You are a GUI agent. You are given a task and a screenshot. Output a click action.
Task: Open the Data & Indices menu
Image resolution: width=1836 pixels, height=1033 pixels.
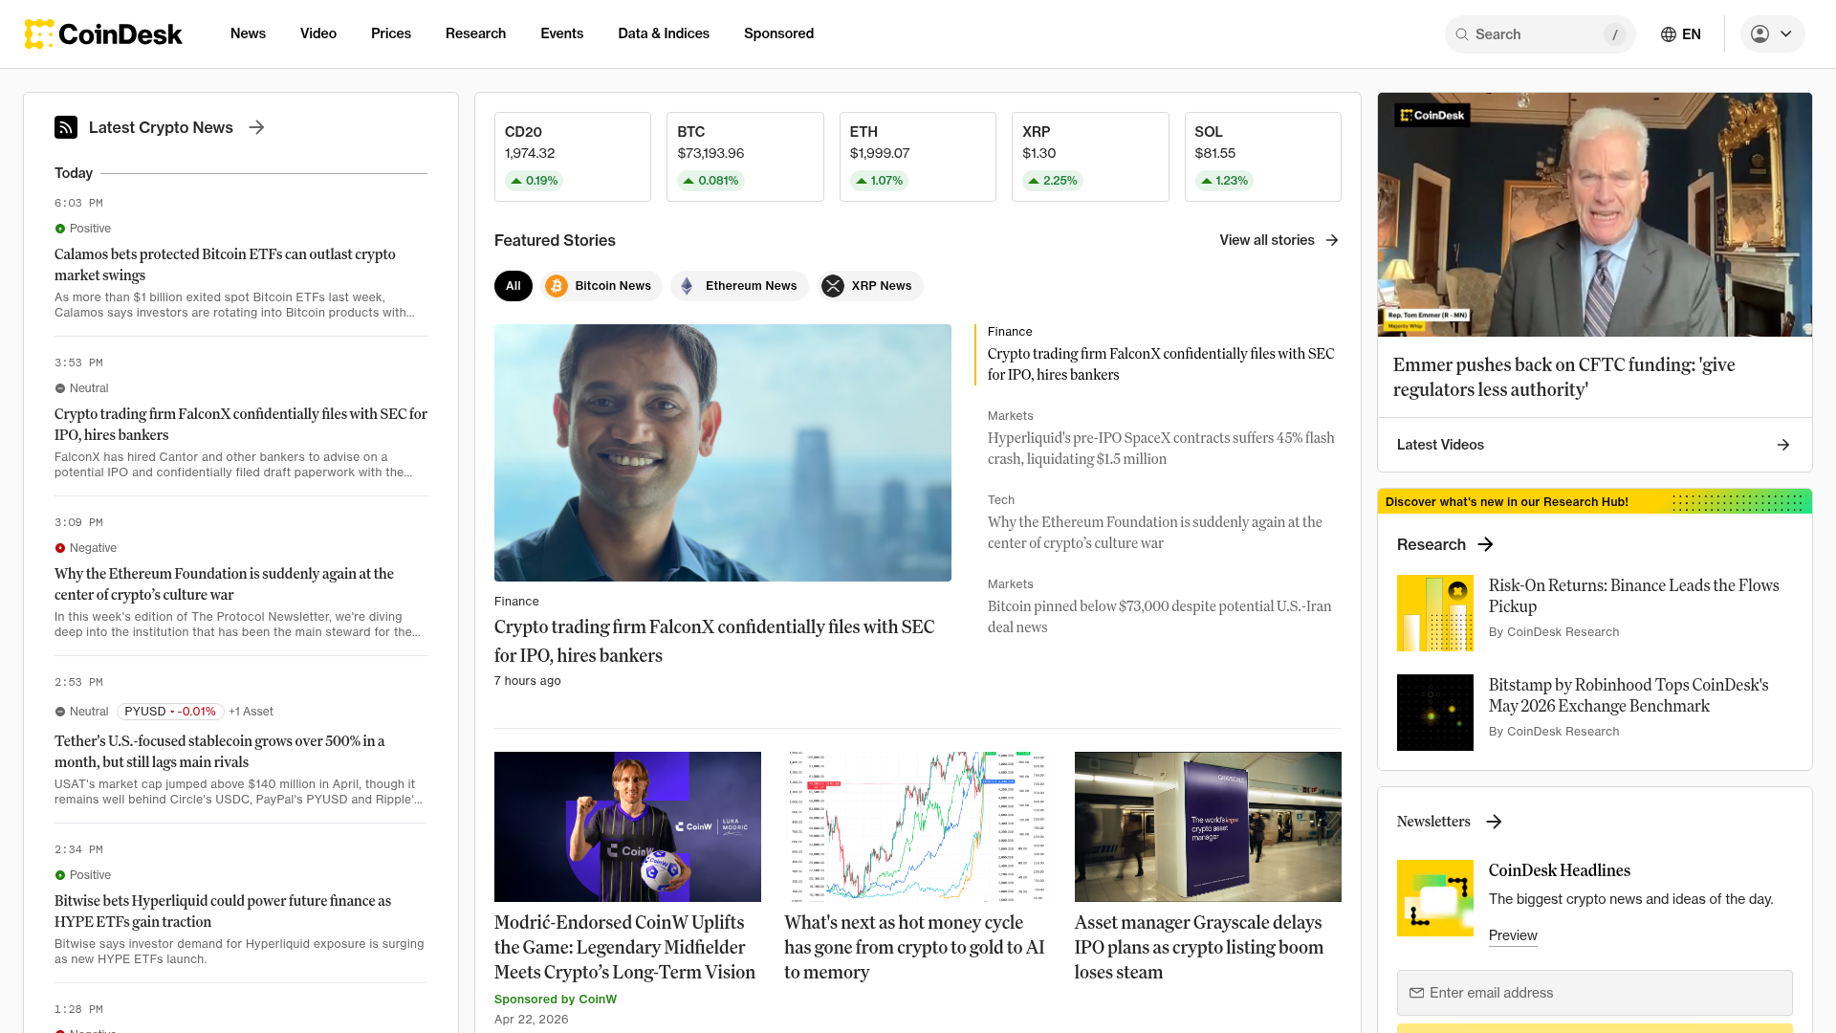[x=664, y=33]
